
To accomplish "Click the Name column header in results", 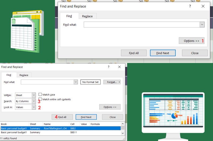I will pos(56,124).
